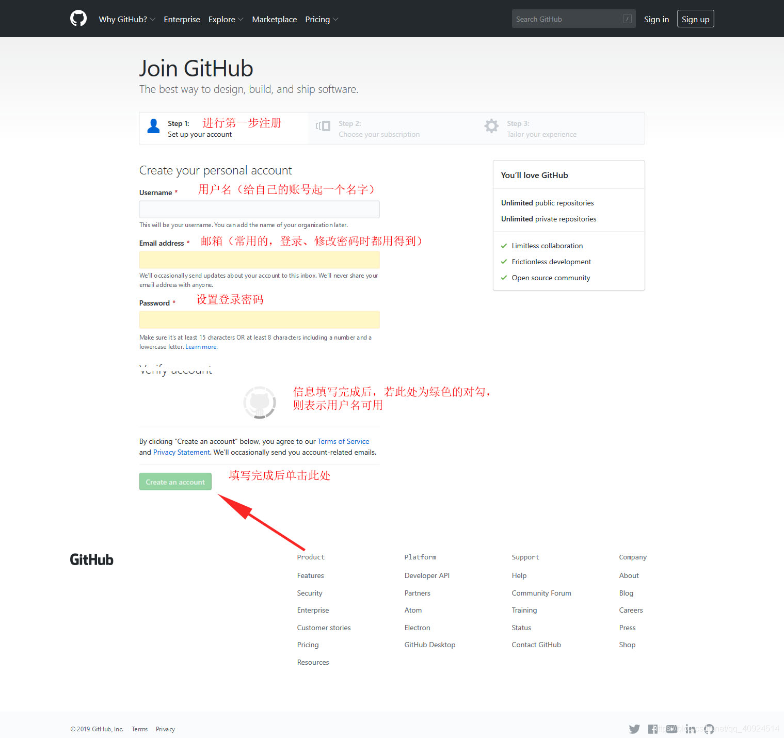Image resolution: width=784 pixels, height=738 pixels.
Task: Open Training footer link
Action: (x=524, y=610)
